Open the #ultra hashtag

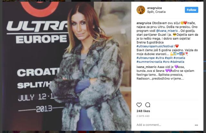pos(160,58)
